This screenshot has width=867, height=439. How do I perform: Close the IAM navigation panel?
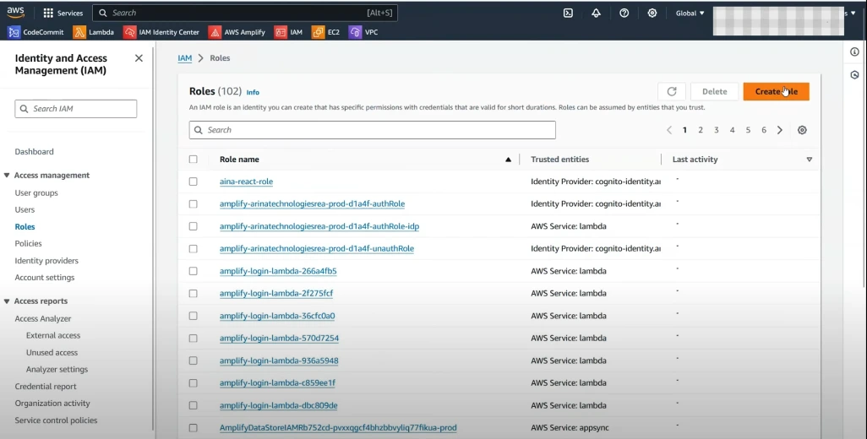[x=139, y=58]
